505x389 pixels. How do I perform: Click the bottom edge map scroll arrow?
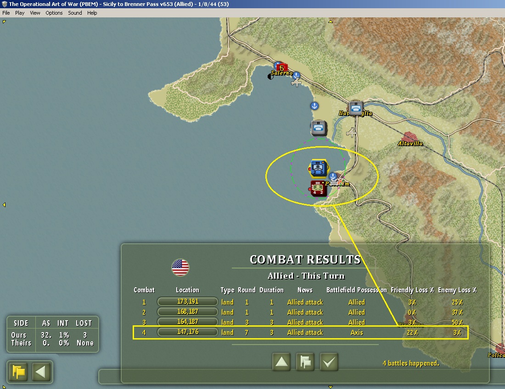(x=331, y=387)
